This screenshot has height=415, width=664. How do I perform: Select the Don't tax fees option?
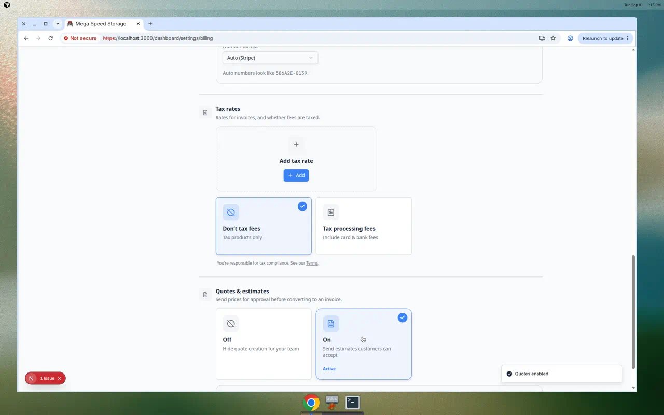coord(264,226)
